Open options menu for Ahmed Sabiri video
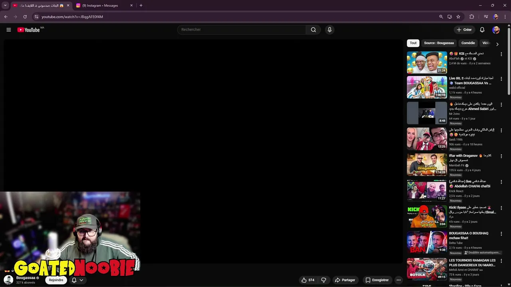 click(501, 104)
